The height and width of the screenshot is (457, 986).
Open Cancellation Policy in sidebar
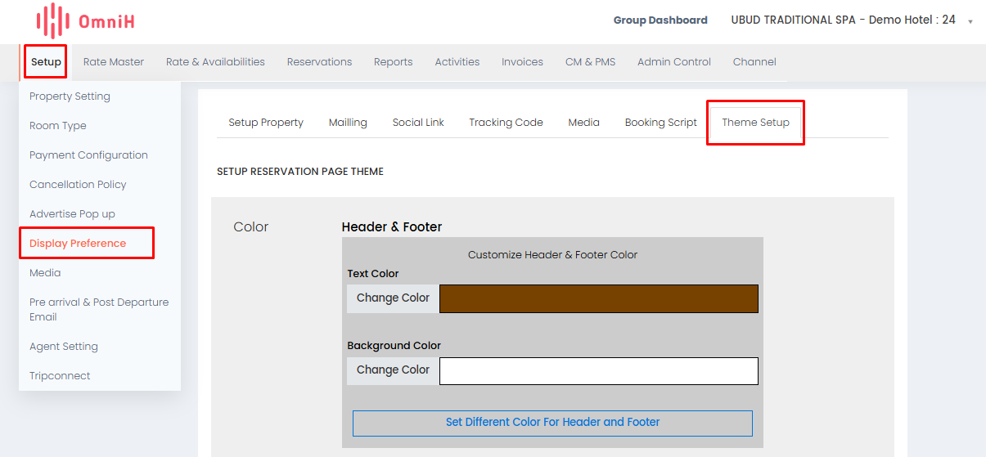coord(78,185)
